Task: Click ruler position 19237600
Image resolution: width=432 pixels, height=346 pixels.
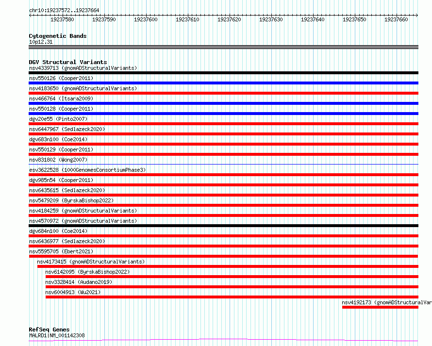Action: tap(146, 19)
